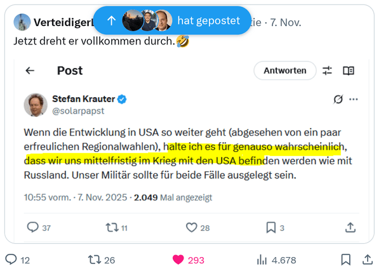Open the repost menu showing 26 reposts
The image size is (381, 271).
pyautogui.click(x=95, y=260)
